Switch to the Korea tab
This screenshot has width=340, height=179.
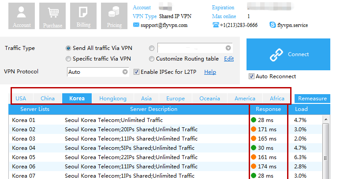[x=77, y=99]
